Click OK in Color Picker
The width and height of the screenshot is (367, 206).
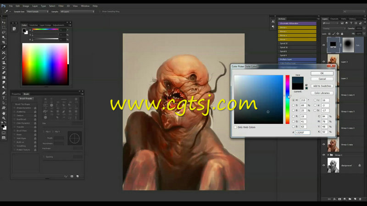click(x=322, y=73)
